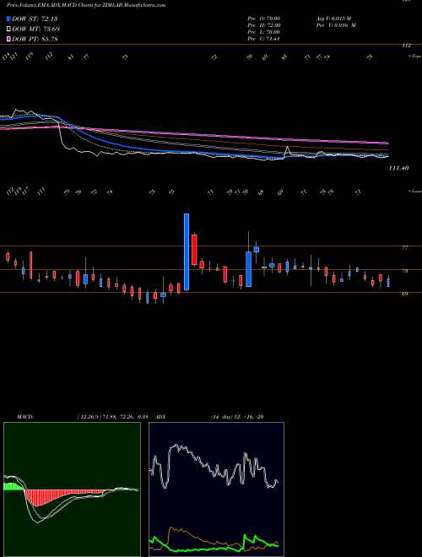Click the 'Avg V: 0.015 M' volume text
Image resolution: width=422 pixels, height=557 pixels.
click(x=333, y=19)
